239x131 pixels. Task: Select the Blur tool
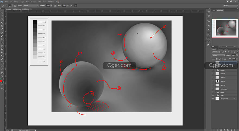(x=2, y=52)
